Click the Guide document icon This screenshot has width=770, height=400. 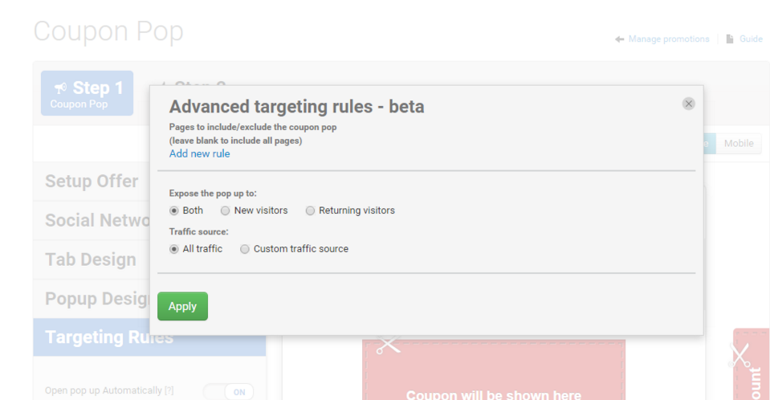[730, 39]
